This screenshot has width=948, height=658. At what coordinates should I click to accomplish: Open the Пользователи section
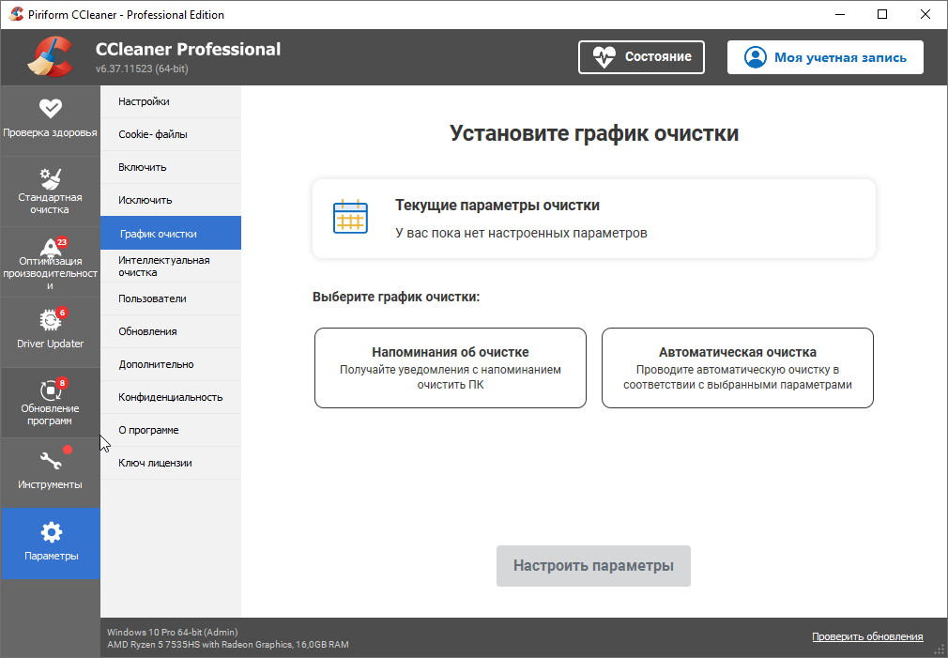click(x=171, y=298)
